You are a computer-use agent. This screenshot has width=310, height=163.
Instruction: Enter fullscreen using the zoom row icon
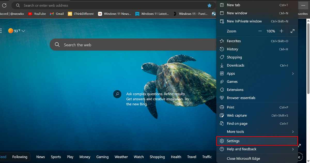pyautogui.click(x=292, y=31)
